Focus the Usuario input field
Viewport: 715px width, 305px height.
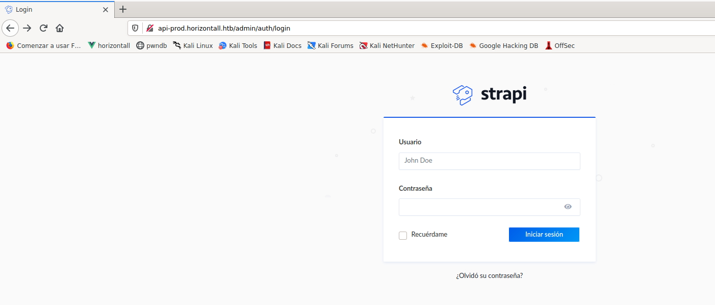489,161
